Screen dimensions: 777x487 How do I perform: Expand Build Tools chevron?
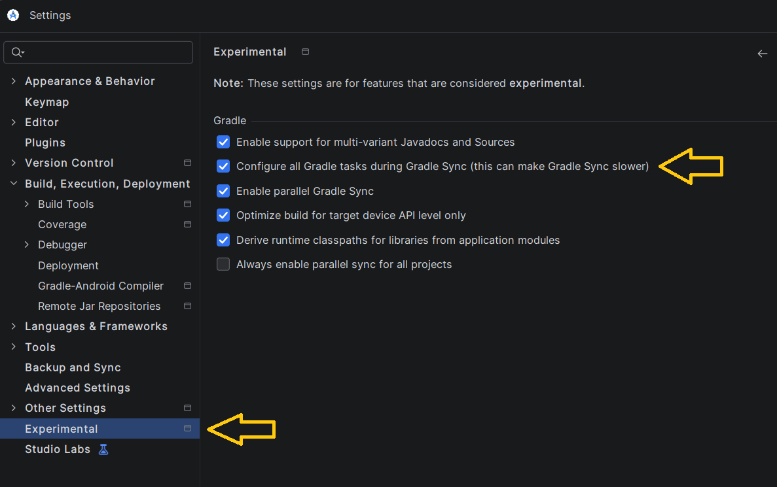click(x=27, y=204)
